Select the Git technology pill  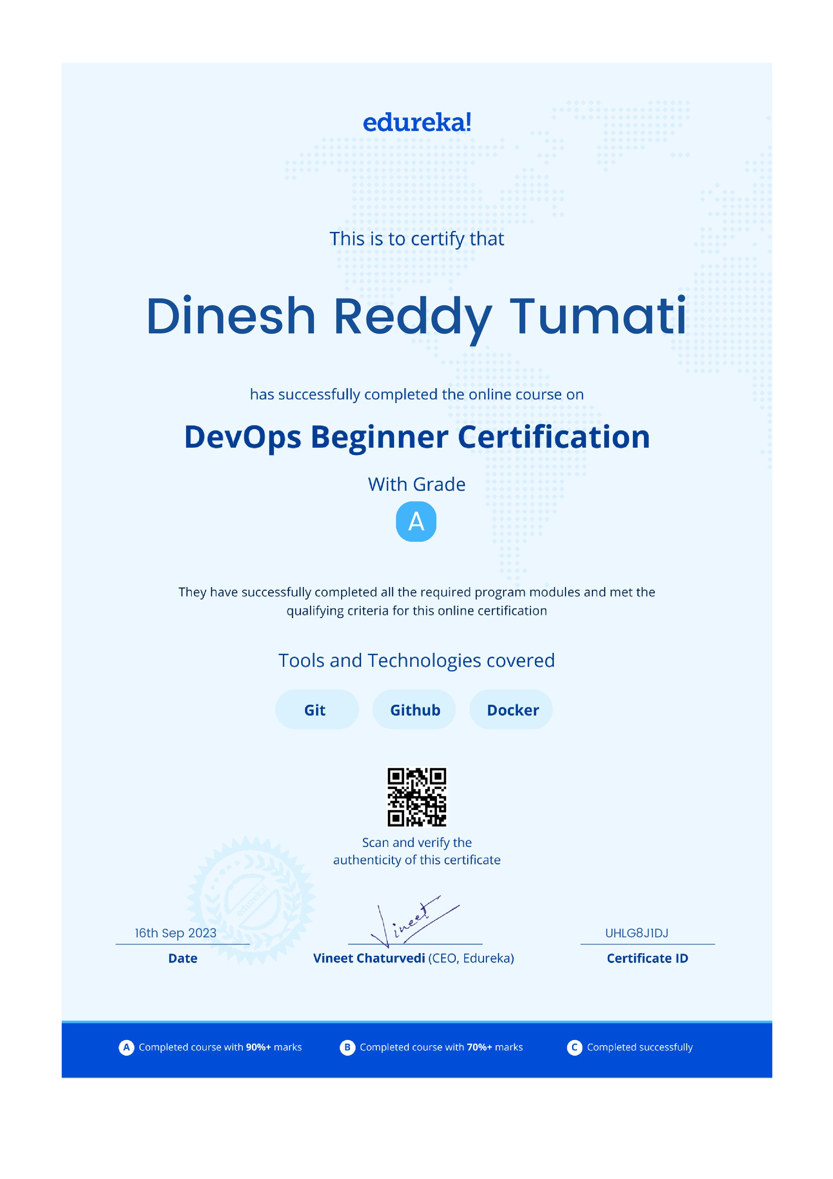pyautogui.click(x=317, y=710)
